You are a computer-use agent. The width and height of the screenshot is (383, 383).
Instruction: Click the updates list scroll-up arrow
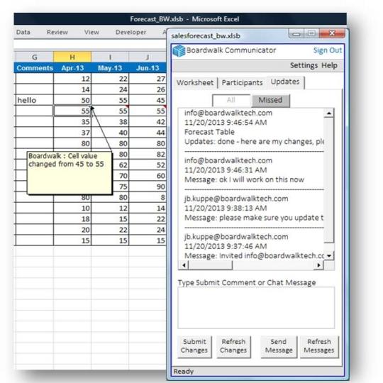(329, 113)
